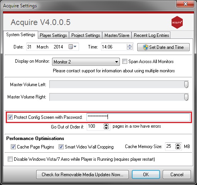The width and height of the screenshot is (197, 185).
Task: Open the date picker calendar icon
Action: (x=72, y=47)
